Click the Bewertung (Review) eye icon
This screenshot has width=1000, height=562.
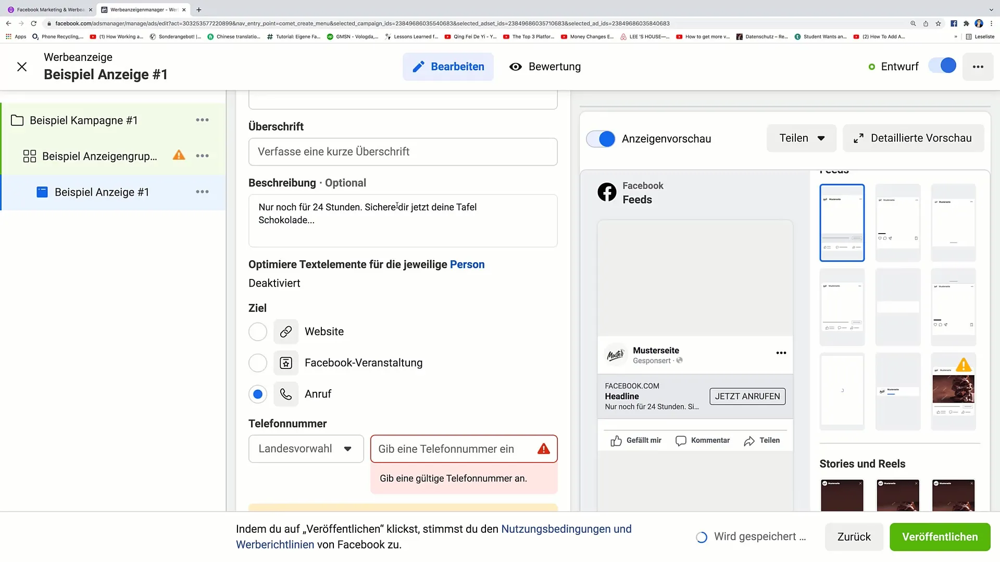pos(516,67)
